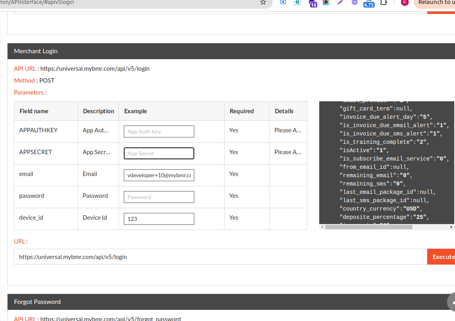This screenshot has height=321, width=455.
Task: Open the K profile avatar
Action: coord(404,2)
